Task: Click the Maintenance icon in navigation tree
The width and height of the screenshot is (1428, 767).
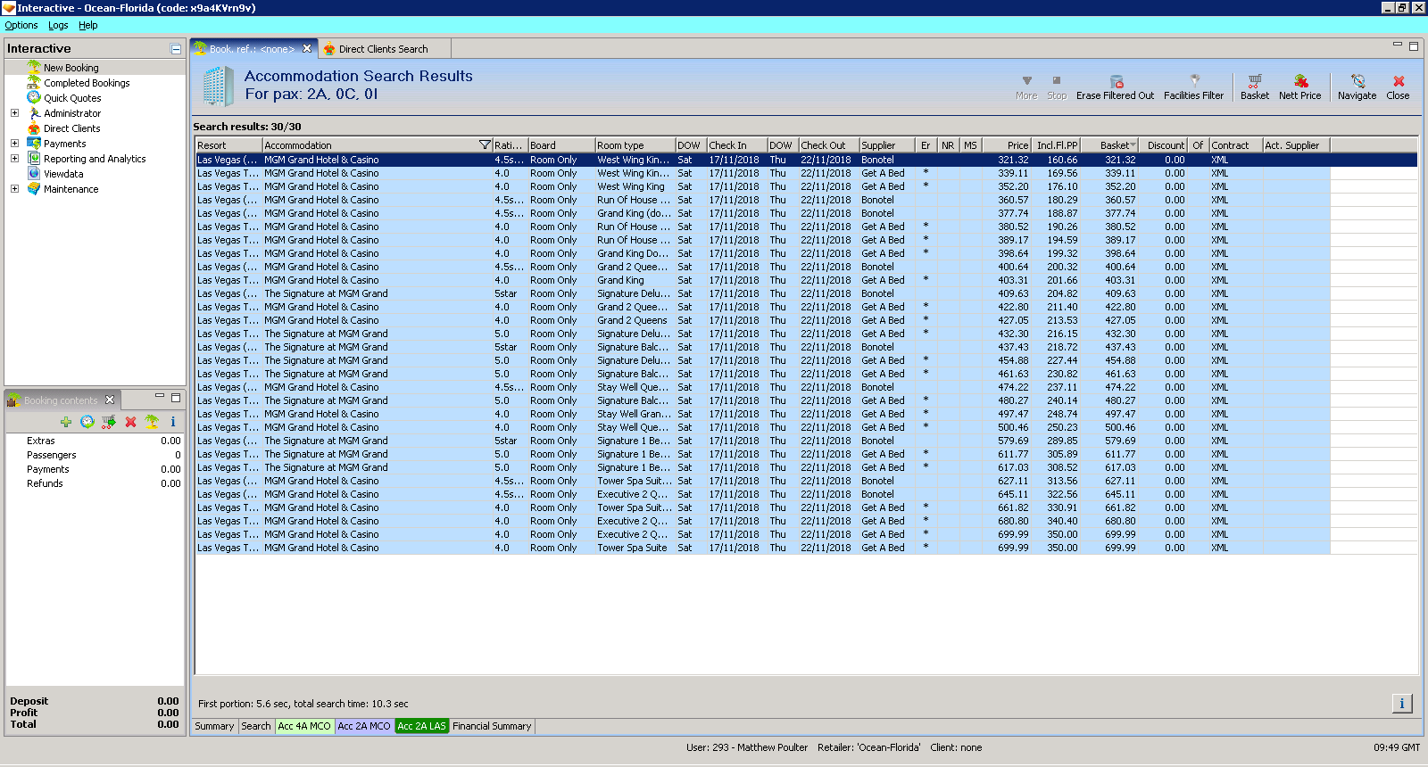Action: (34, 189)
